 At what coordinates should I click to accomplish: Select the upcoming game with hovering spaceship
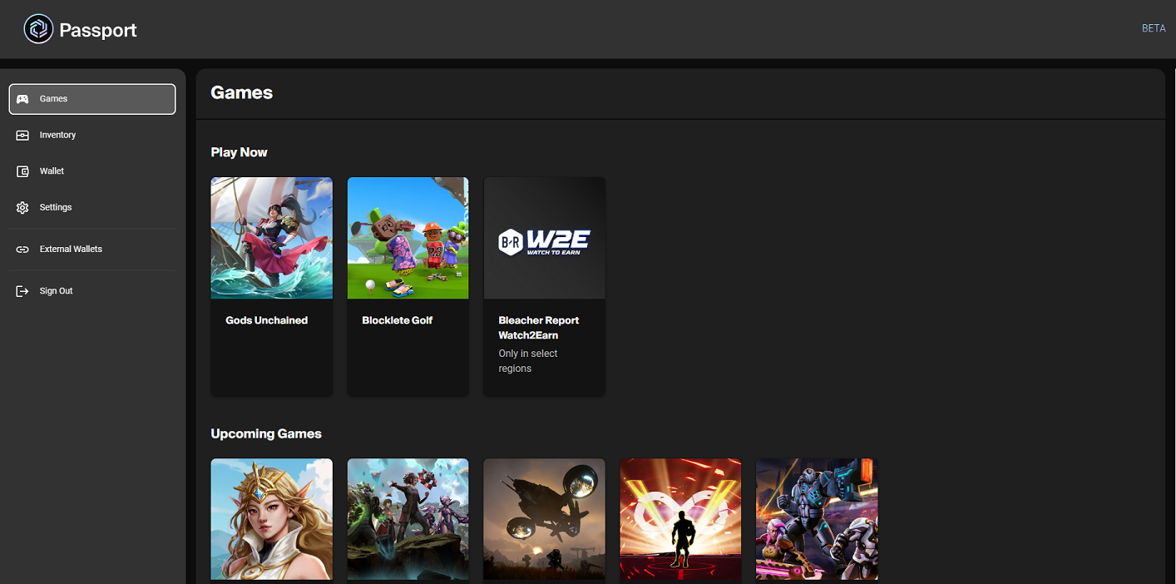[545, 519]
